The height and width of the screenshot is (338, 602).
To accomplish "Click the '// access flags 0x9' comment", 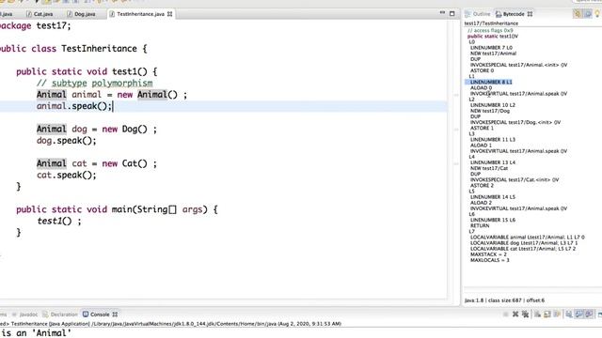I will pyautogui.click(x=490, y=30).
